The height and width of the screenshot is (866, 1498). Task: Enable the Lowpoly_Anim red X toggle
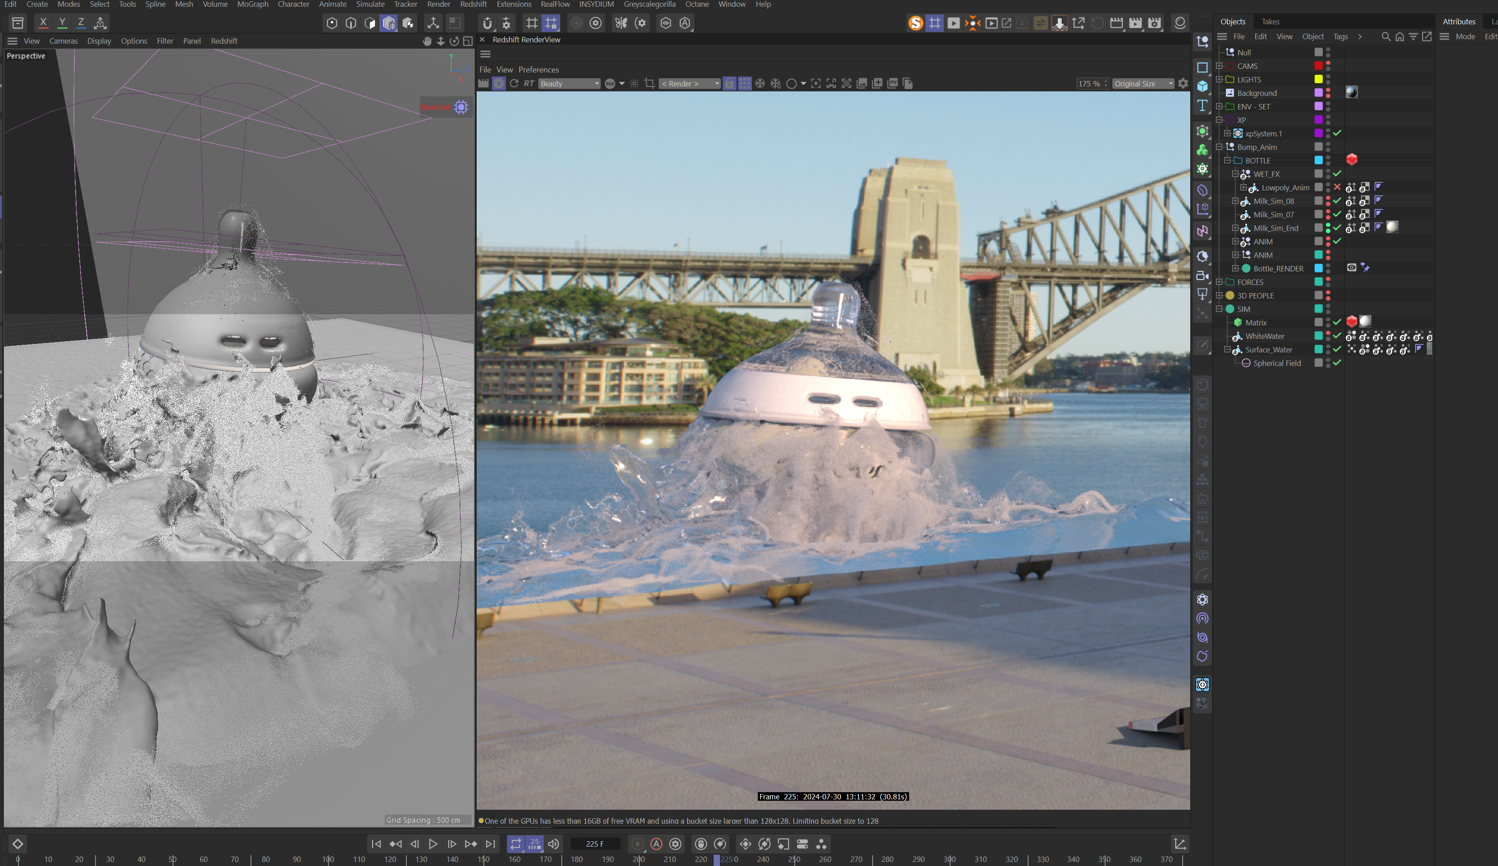[x=1337, y=187]
